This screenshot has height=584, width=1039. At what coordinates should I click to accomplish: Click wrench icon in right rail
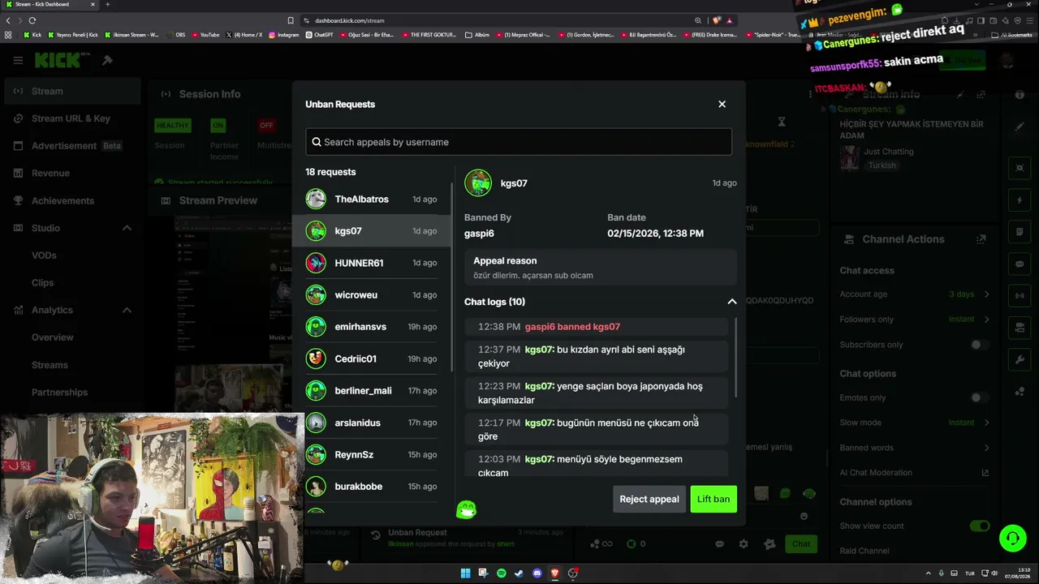(x=1020, y=359)
